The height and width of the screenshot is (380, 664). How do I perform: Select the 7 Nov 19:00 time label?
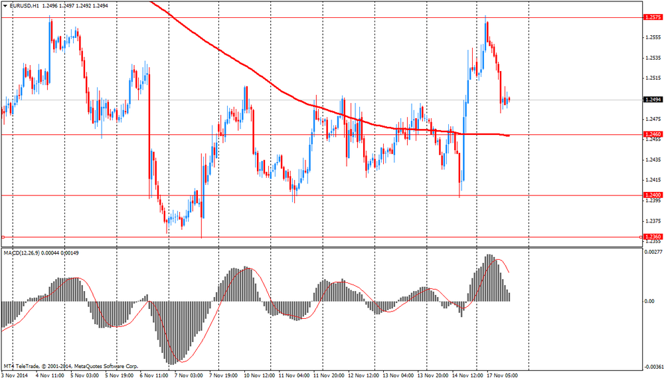pos(224,375)
